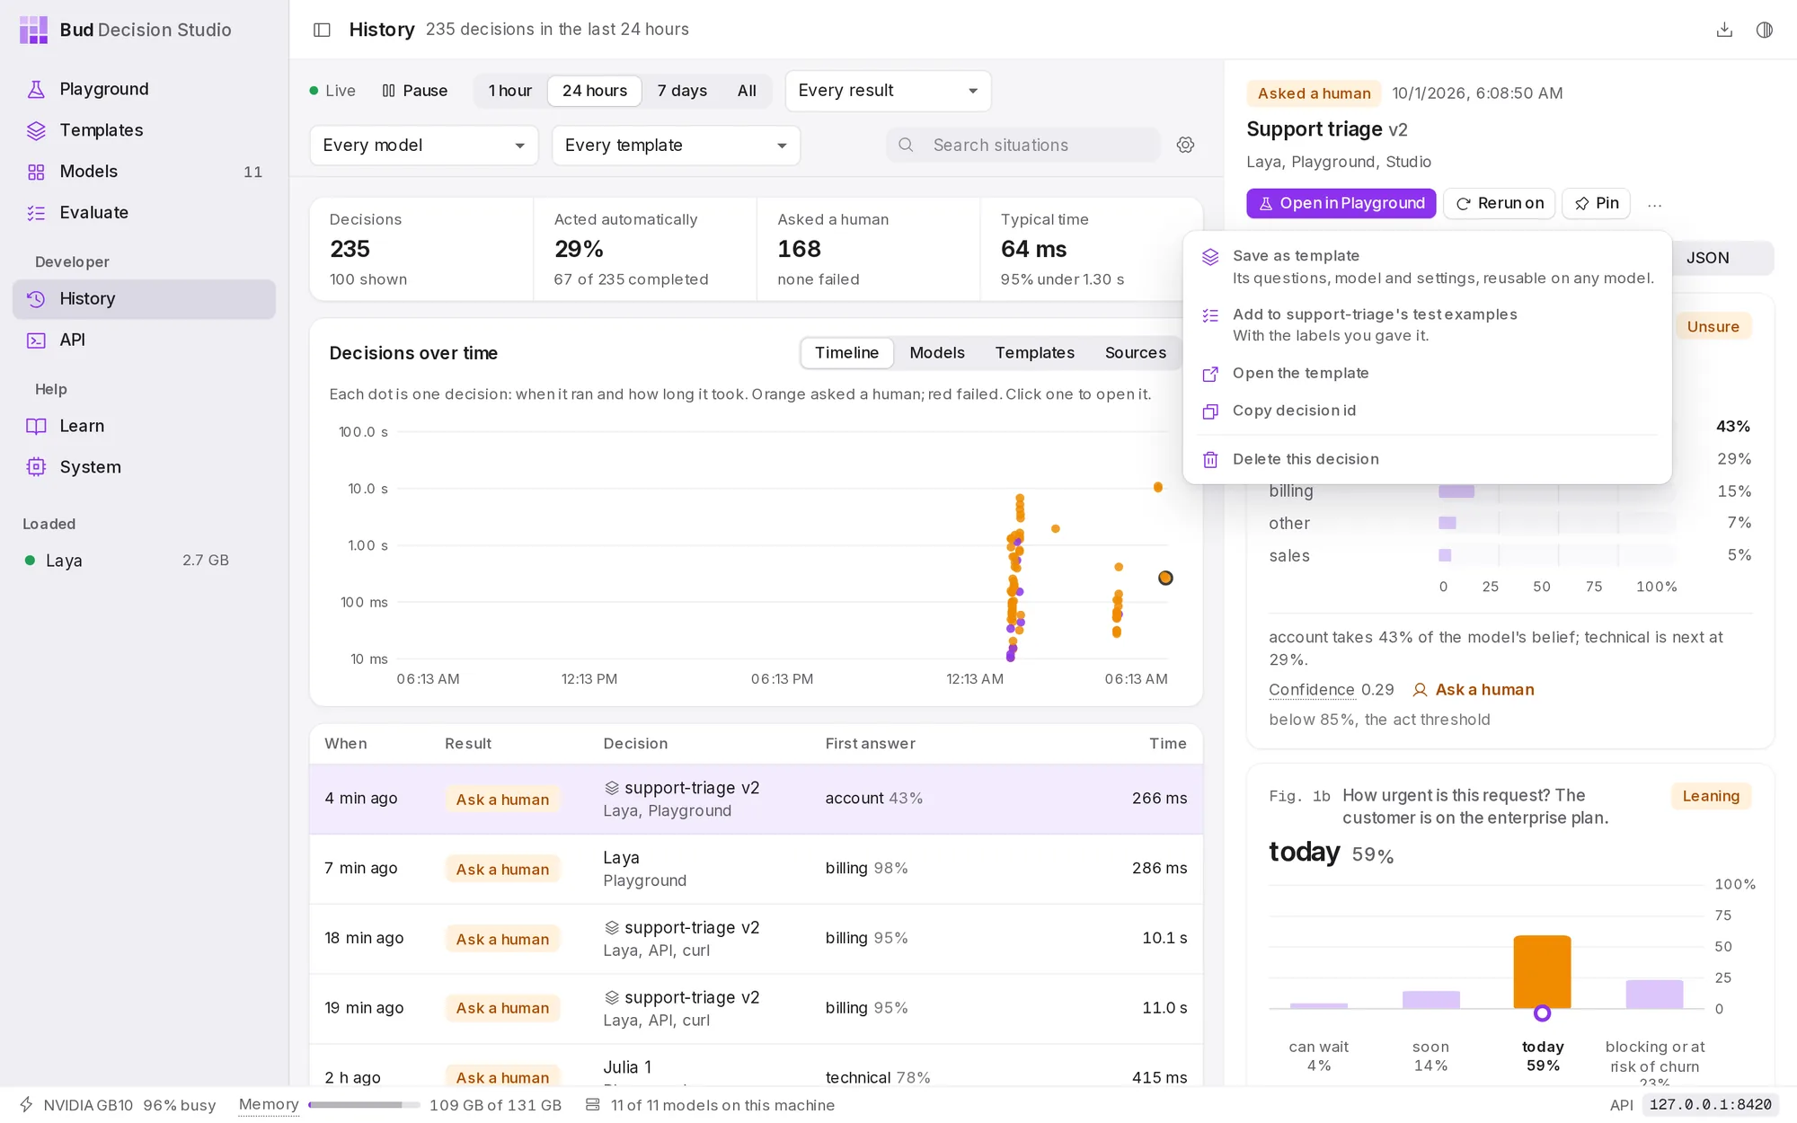Choose Copy decision id

click(x=1428, y=411)
